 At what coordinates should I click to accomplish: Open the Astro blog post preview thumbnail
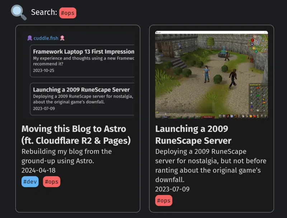[x=78, y=75]
